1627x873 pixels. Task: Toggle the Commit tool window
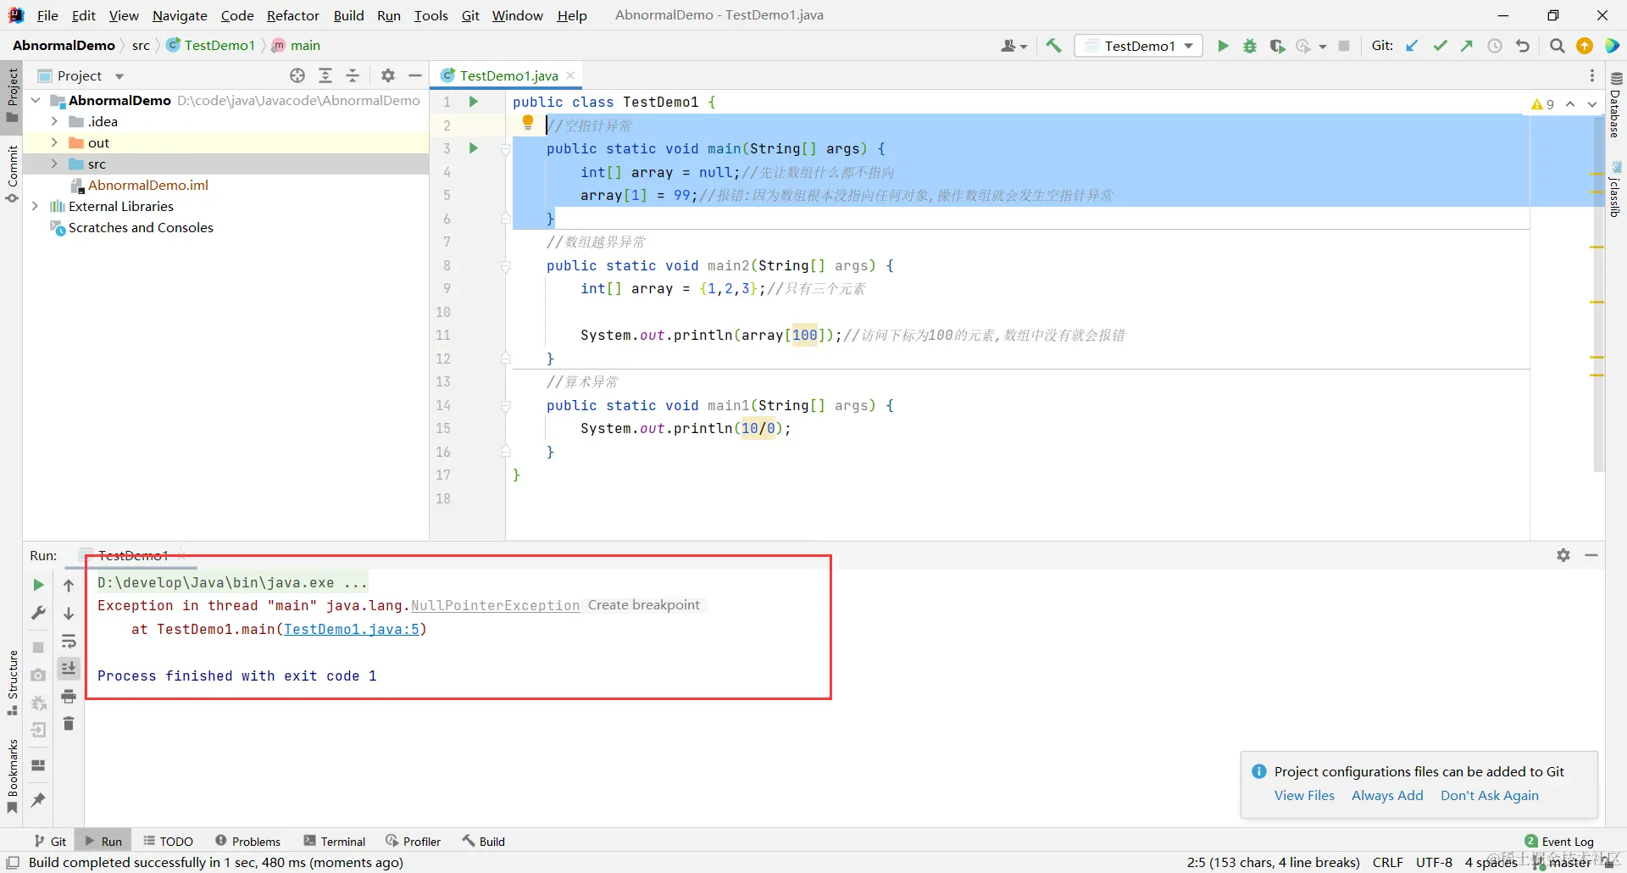(x=13, y=174)
